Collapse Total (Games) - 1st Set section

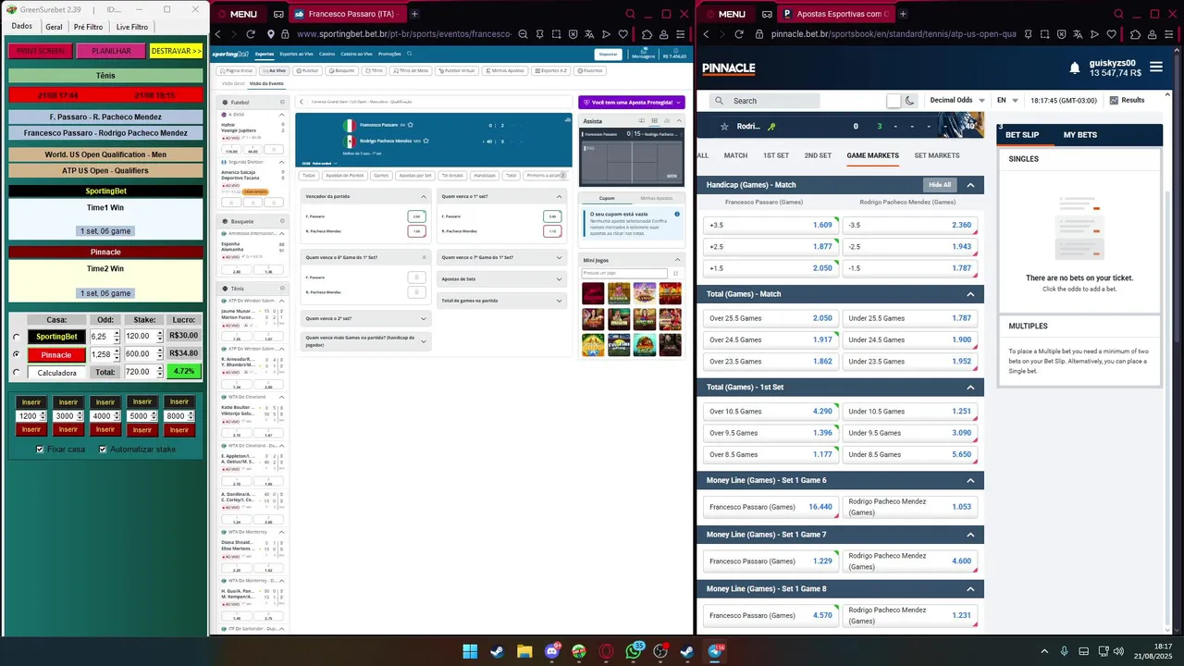tap(970, 388)
